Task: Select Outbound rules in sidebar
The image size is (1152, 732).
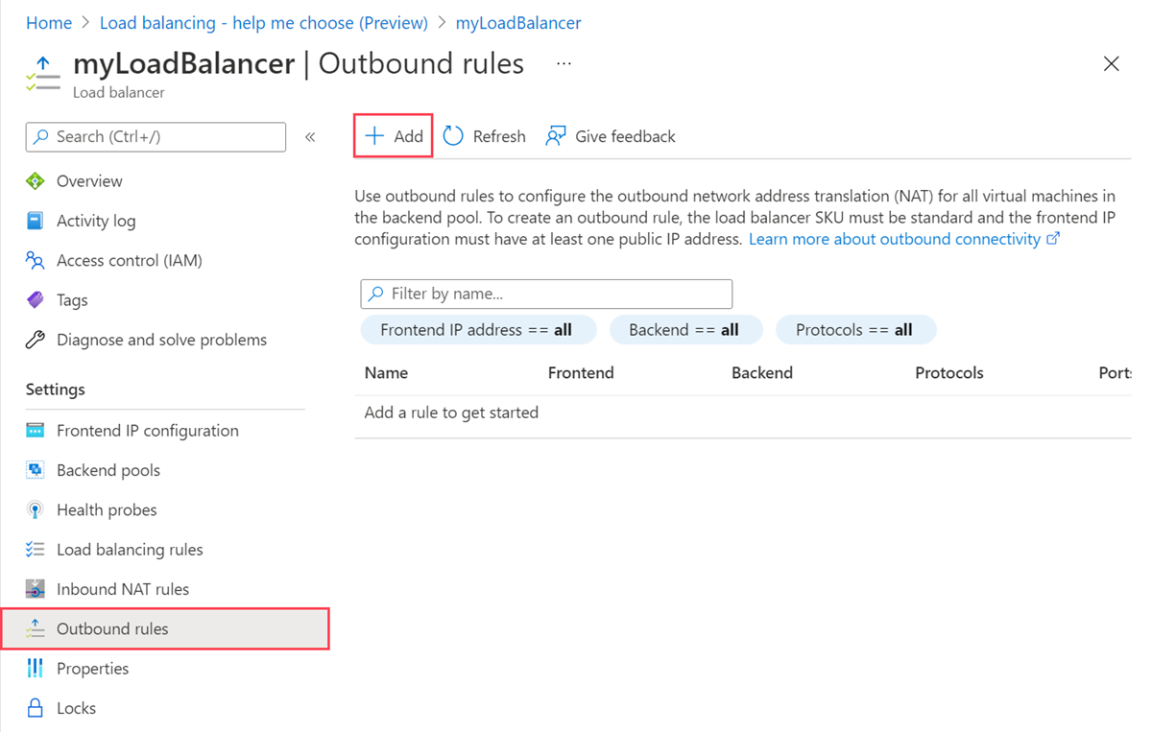Action: click(x=165, y=628)
